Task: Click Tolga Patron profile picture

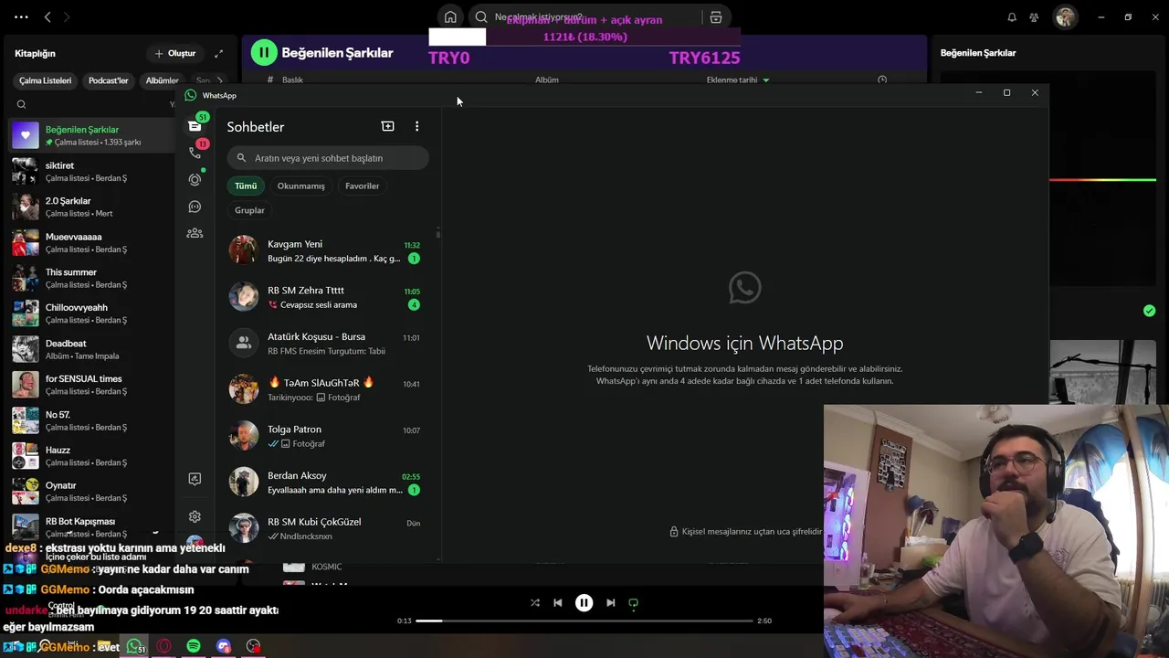Action: point(244,436)
